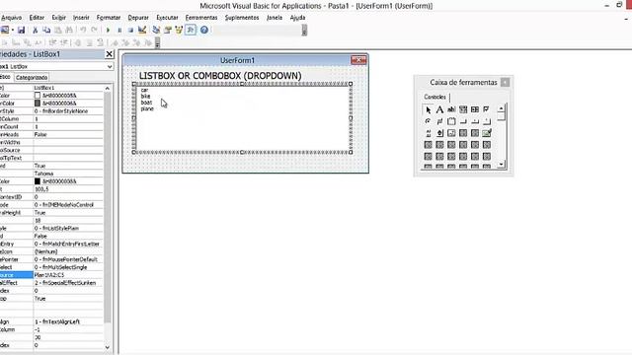Select the Controles tab in toolbox
The width and height of the screenshot is (632, 355).
click(x=434, y=97)
